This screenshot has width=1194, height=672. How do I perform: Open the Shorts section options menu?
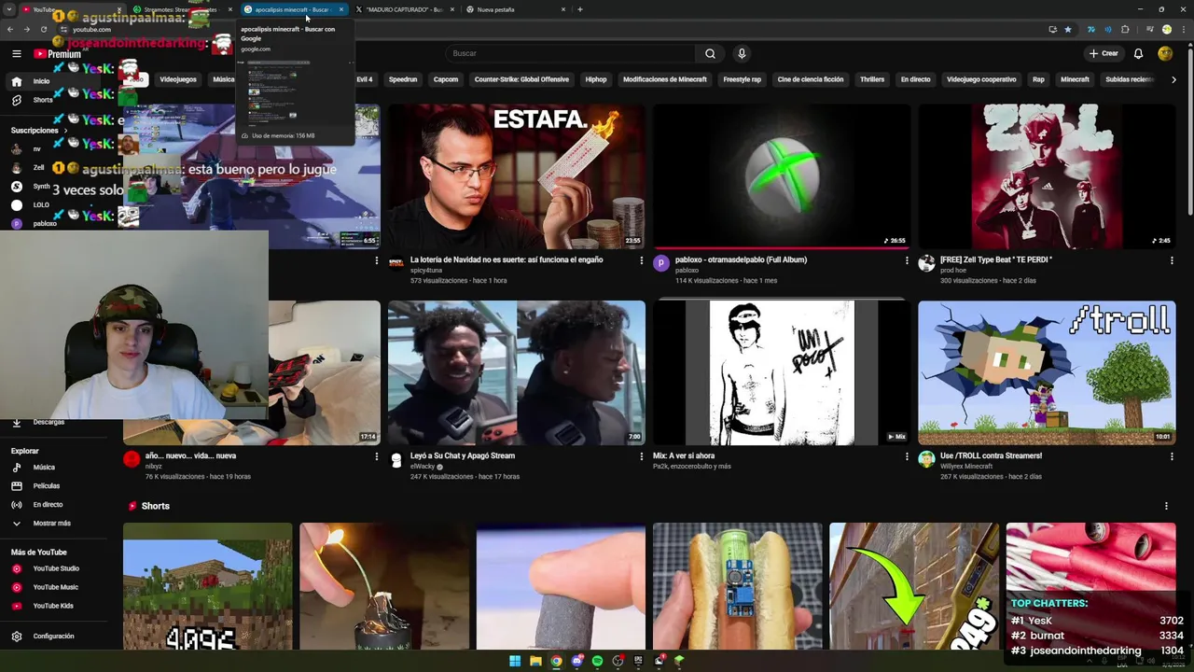[1166, 506]
